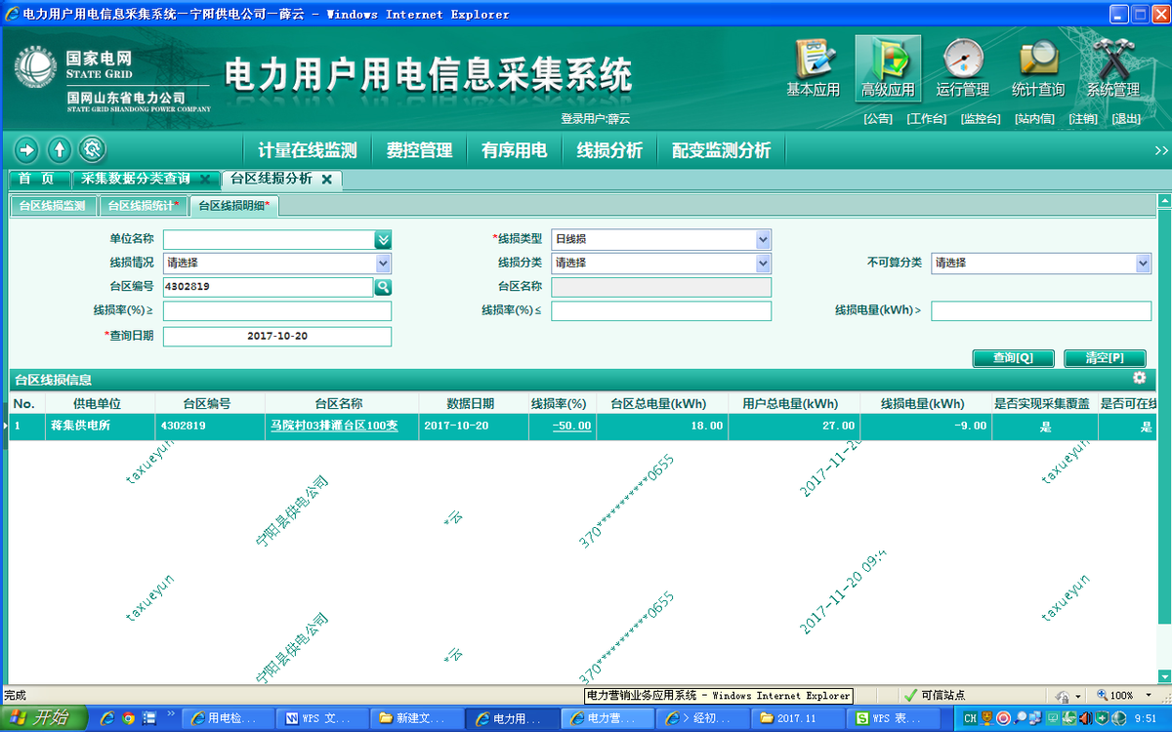Click the right arrow navigation icon
Screen dimensions: 1172x732
(x=26, y=150)
